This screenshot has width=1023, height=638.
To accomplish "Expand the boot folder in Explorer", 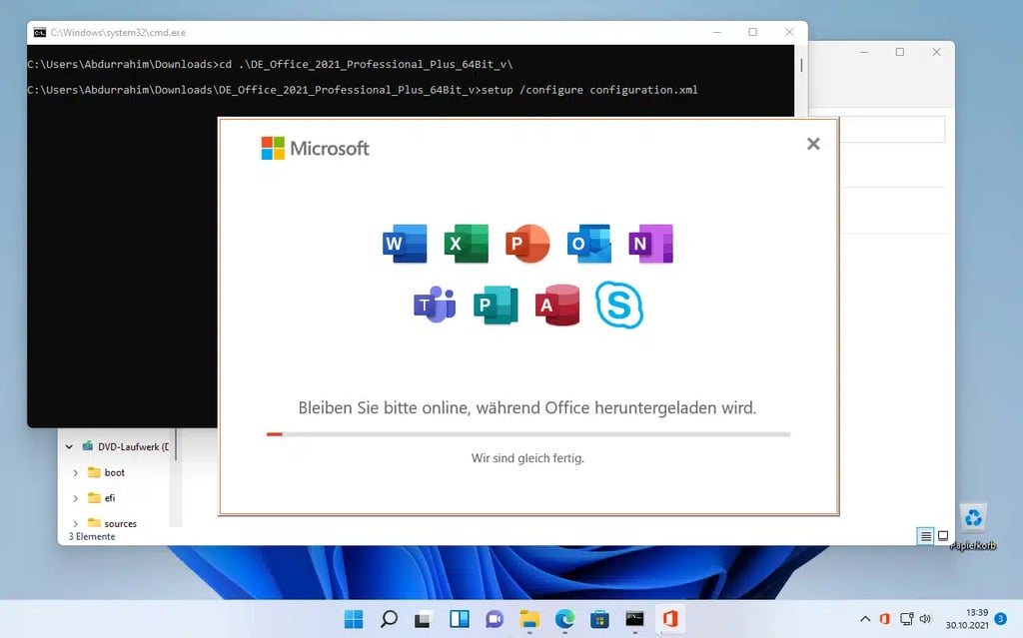I will 76,472.
